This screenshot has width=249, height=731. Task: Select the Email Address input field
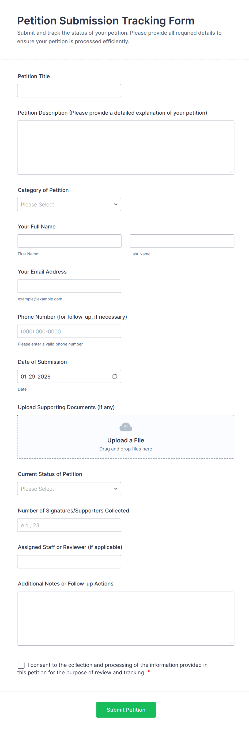pyautogui.click(x=69, y=286)
